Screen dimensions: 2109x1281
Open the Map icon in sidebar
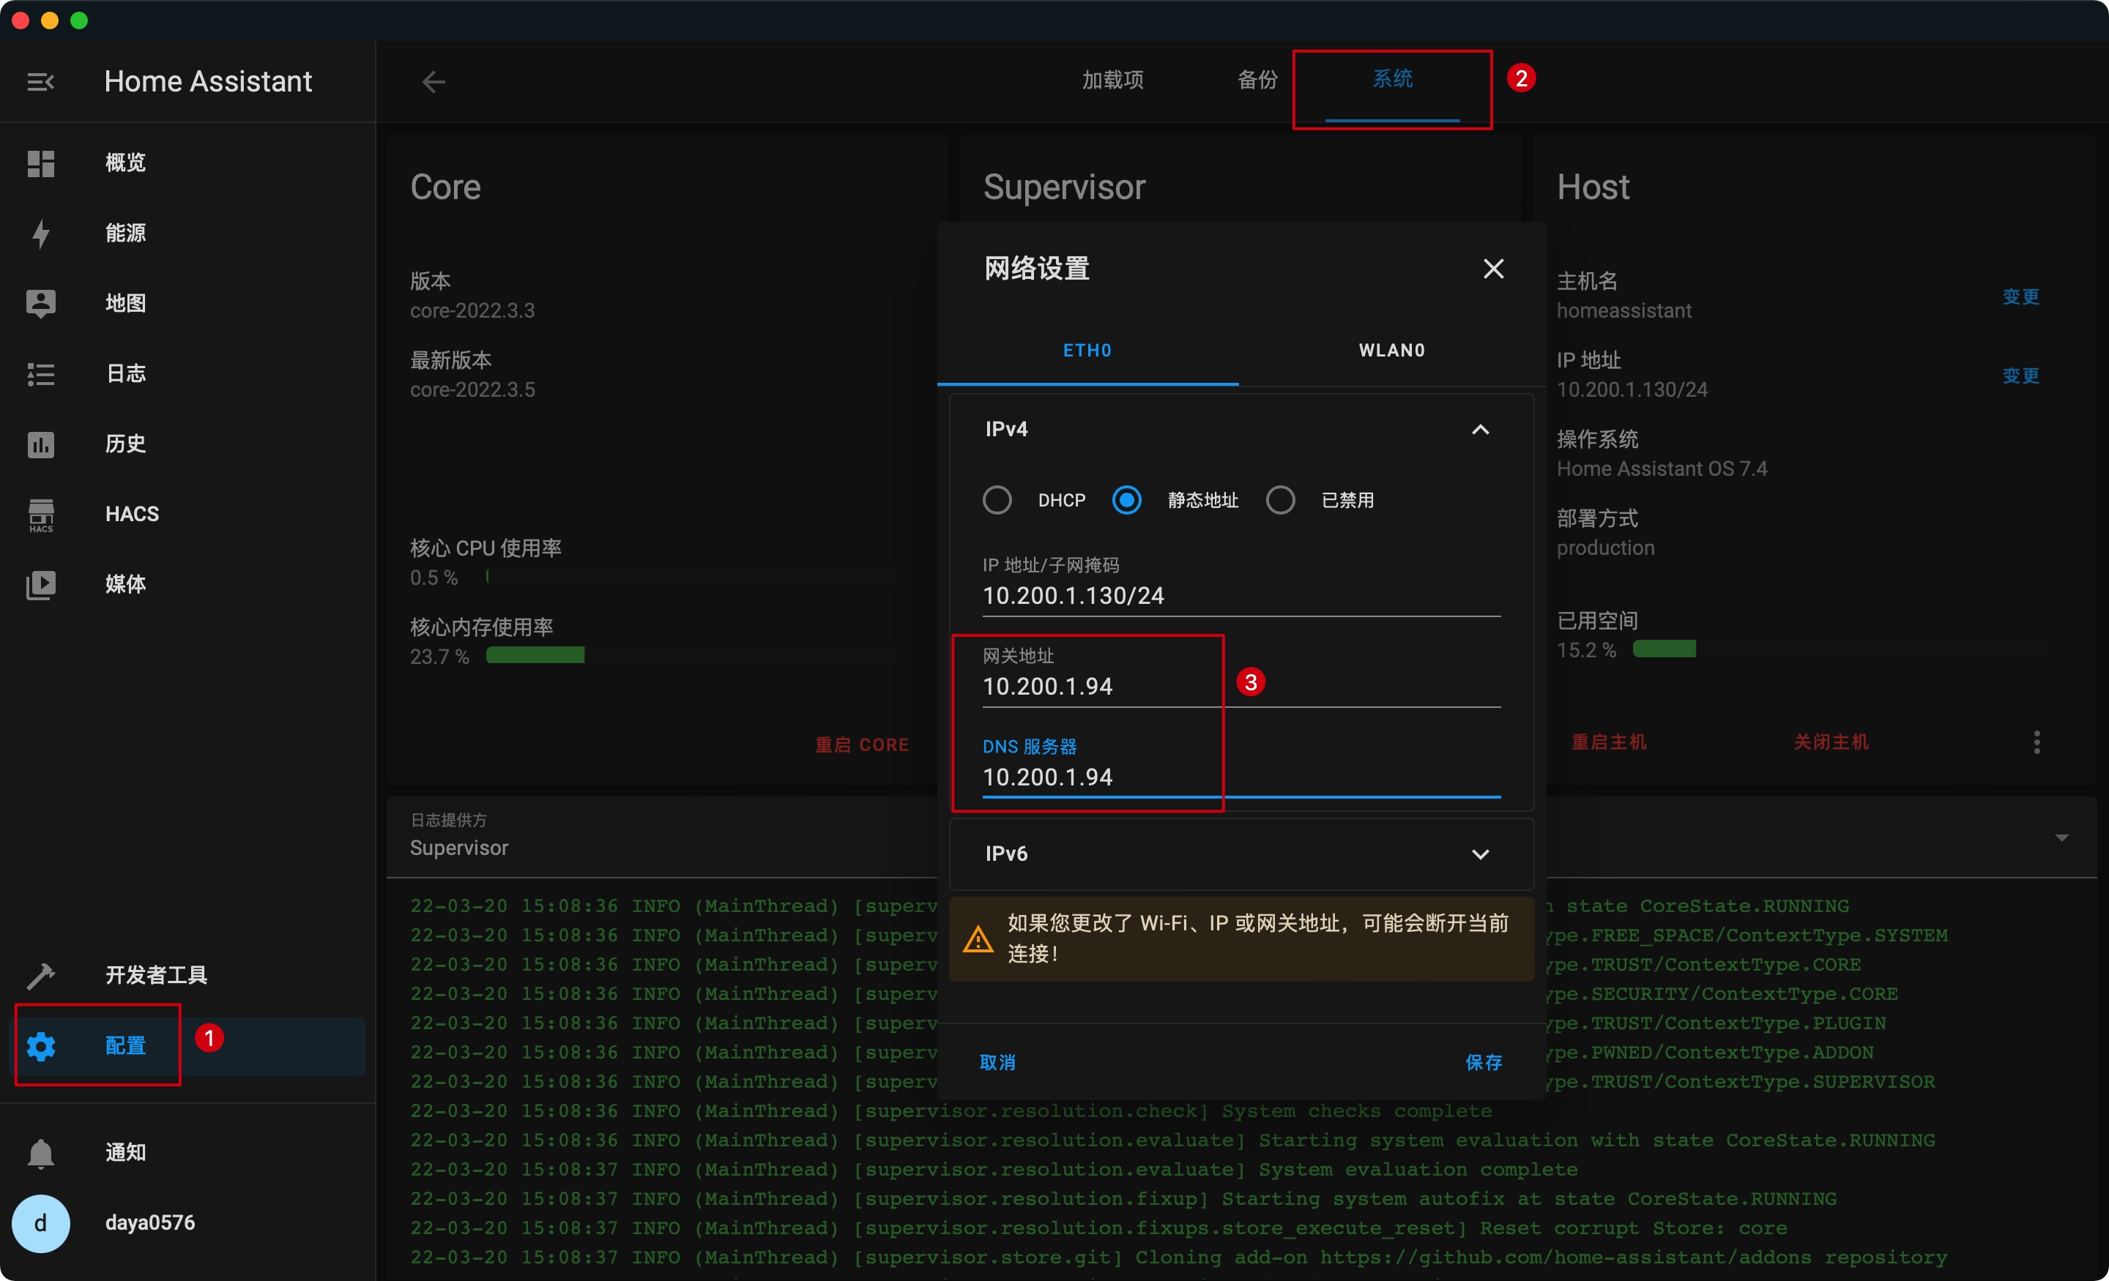(x=40, y=303)
